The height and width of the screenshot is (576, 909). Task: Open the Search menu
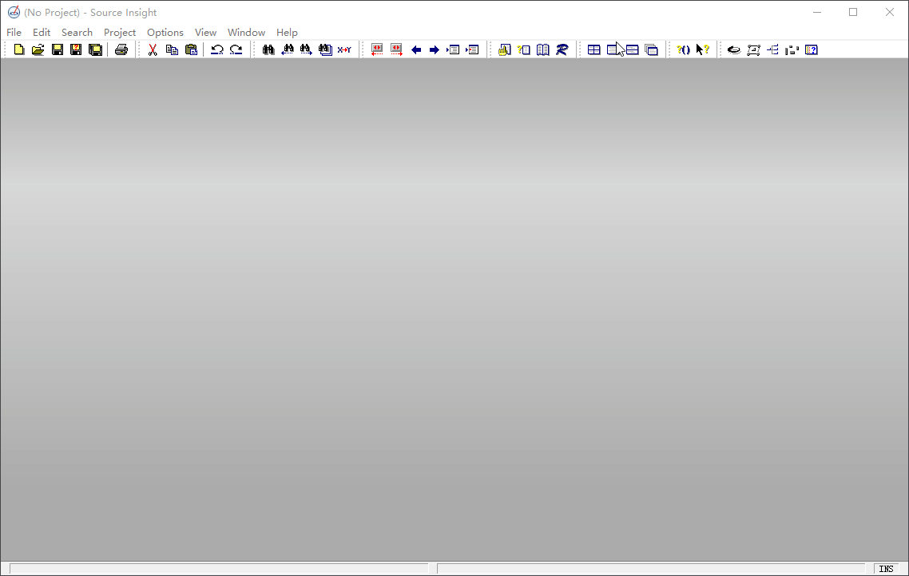[77, 33]
